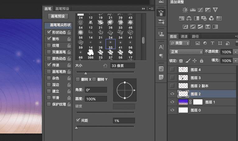Open the Brush panel icon in dock
The image size is (238, 141).
(x=161, y=13)
